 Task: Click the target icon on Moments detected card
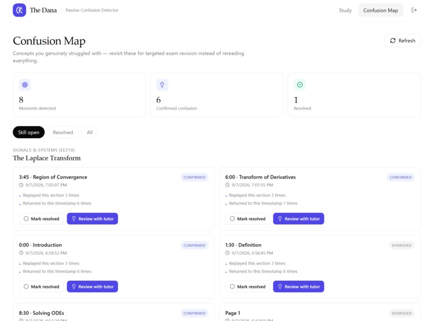[25, 85]
